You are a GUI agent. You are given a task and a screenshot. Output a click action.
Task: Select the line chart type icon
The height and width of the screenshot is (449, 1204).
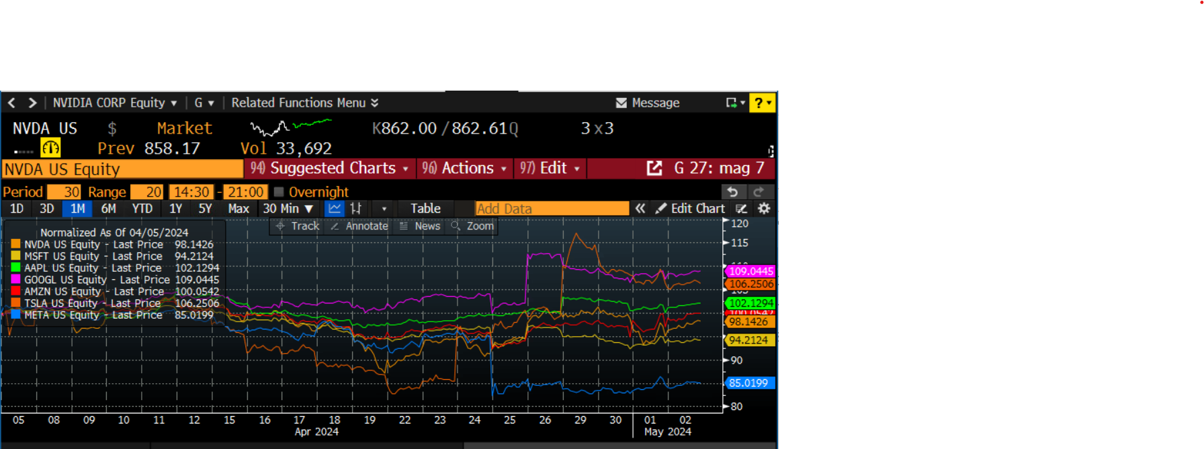click(x=335, y=209)
